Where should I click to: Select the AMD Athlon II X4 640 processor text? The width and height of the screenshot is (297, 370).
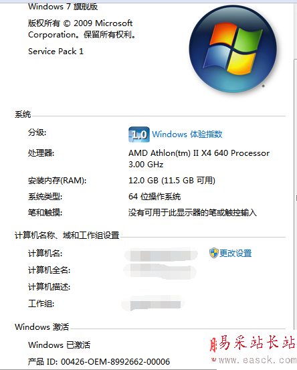(199, 159)
